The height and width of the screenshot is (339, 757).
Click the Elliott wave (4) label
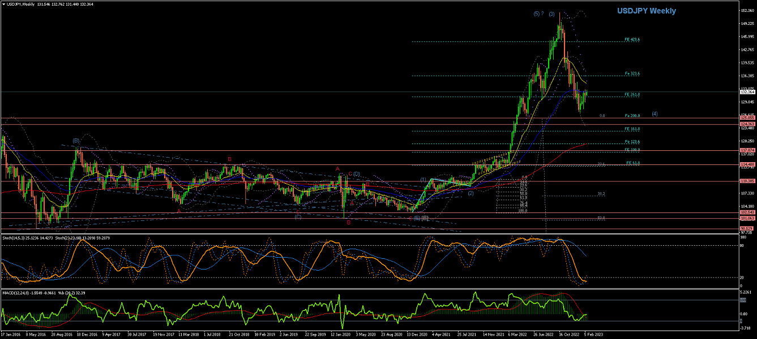655,114
